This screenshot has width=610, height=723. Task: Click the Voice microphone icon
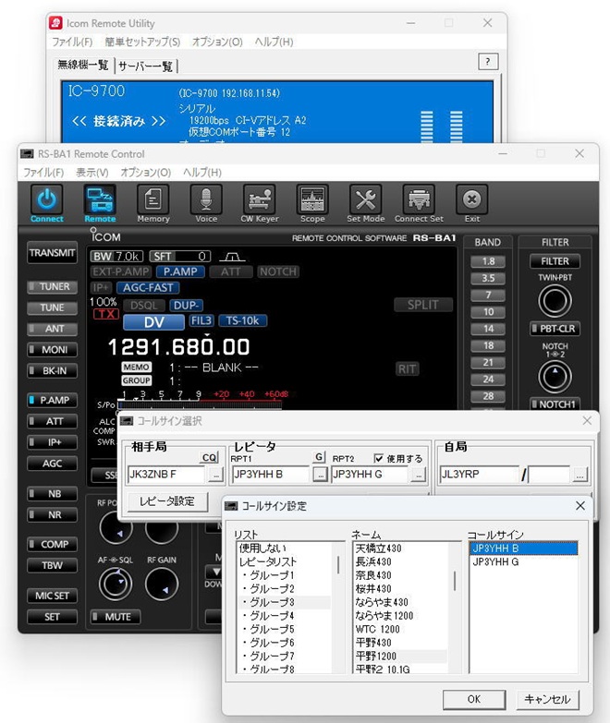point(206,199)
